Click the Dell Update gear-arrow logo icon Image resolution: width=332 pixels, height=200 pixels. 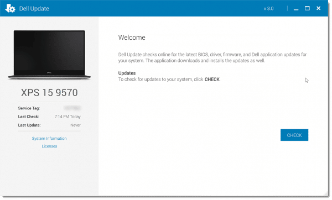pyautogui.click(x=10, y=8)
